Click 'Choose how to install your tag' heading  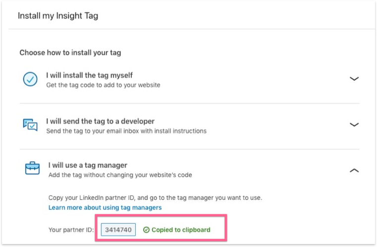coord(70,52)
